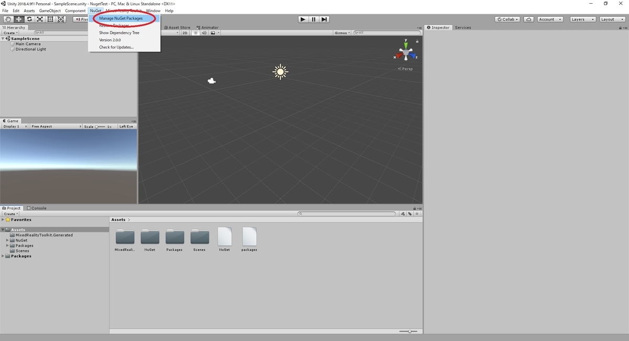Switch to the Console tab
The image size is (629, 341).
pyautogui.click(x=37, y=208)
